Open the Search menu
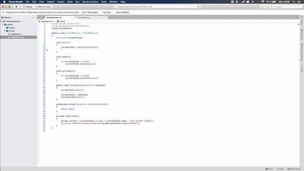 (50, 2)
